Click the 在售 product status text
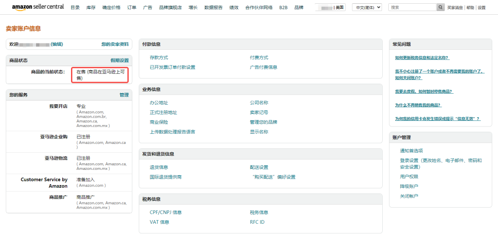This screenshot has width=498, height=239. (x=101, y=75)
